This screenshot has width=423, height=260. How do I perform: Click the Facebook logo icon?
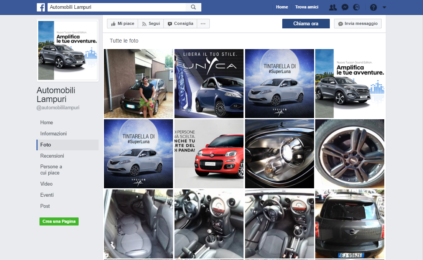click(x=41, y=7)
